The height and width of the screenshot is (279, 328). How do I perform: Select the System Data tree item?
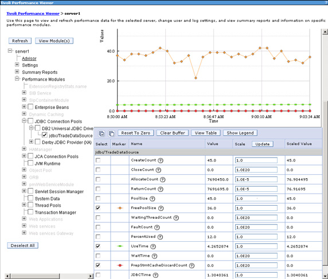pos(47,199)
